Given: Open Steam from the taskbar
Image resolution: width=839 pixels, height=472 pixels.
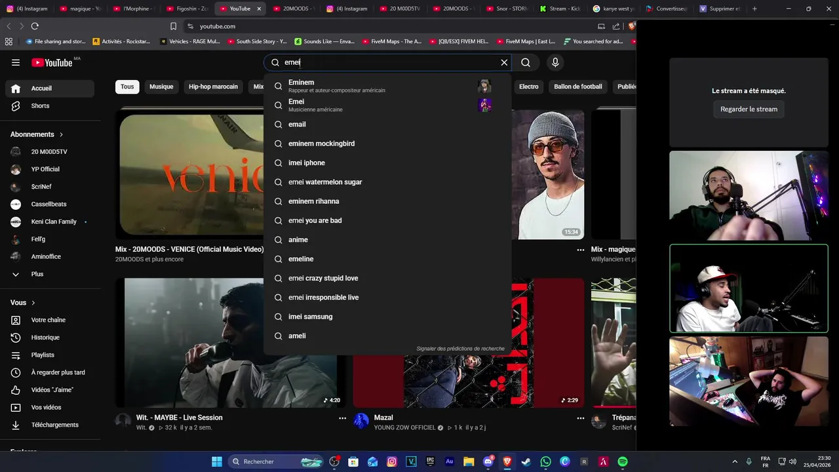Looking at the screenshot, I should (526, 462).
